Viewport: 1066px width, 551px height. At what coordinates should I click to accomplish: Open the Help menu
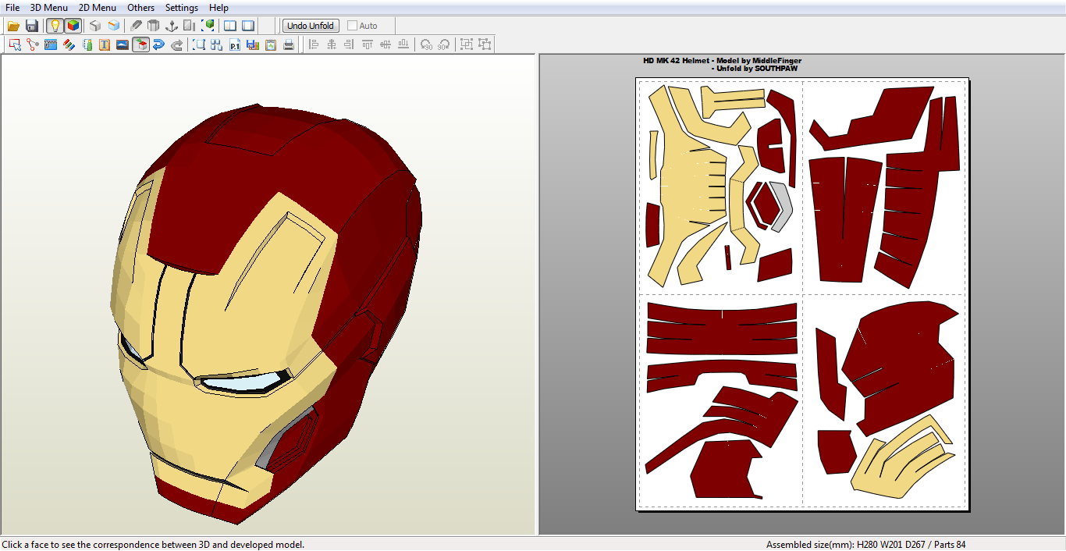click(x=219, y=8)
